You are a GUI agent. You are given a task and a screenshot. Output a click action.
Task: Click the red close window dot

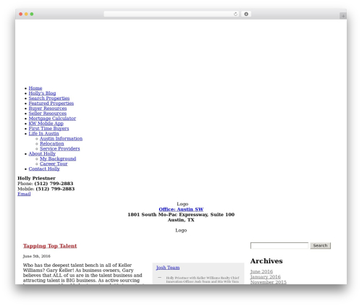point(21,14)
